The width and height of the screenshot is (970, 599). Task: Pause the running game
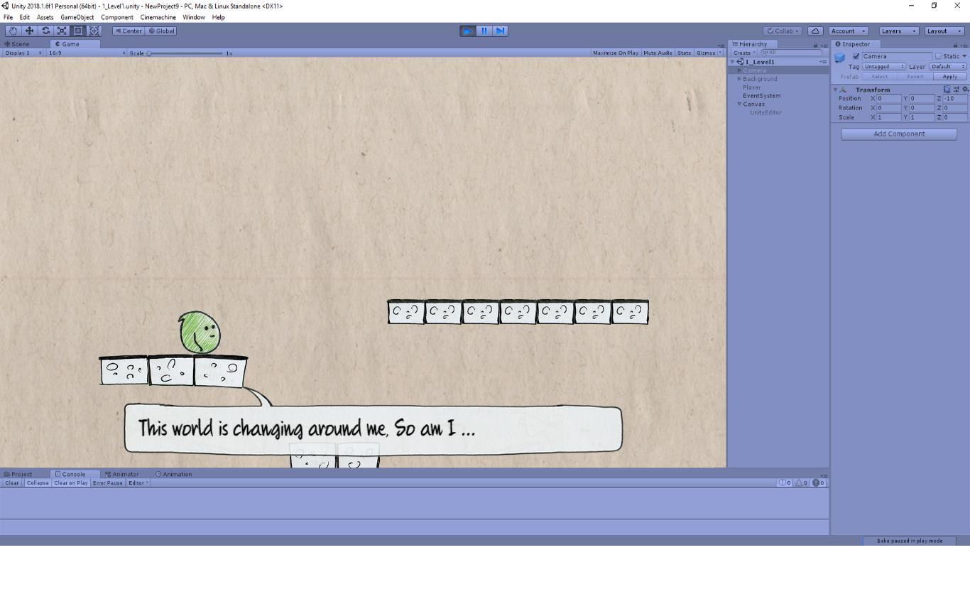484,31
